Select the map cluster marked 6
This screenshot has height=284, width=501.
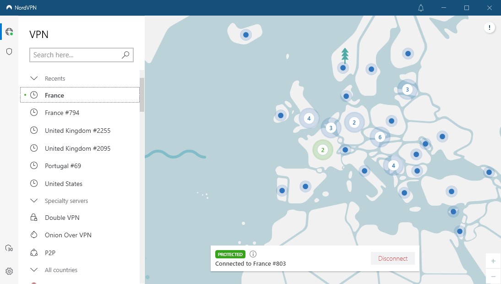[x=380, y=137]
